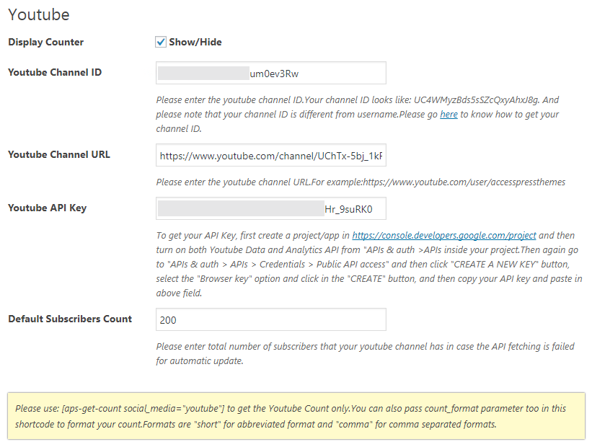Click the Show/Hide label text

(x=195, y=42)
